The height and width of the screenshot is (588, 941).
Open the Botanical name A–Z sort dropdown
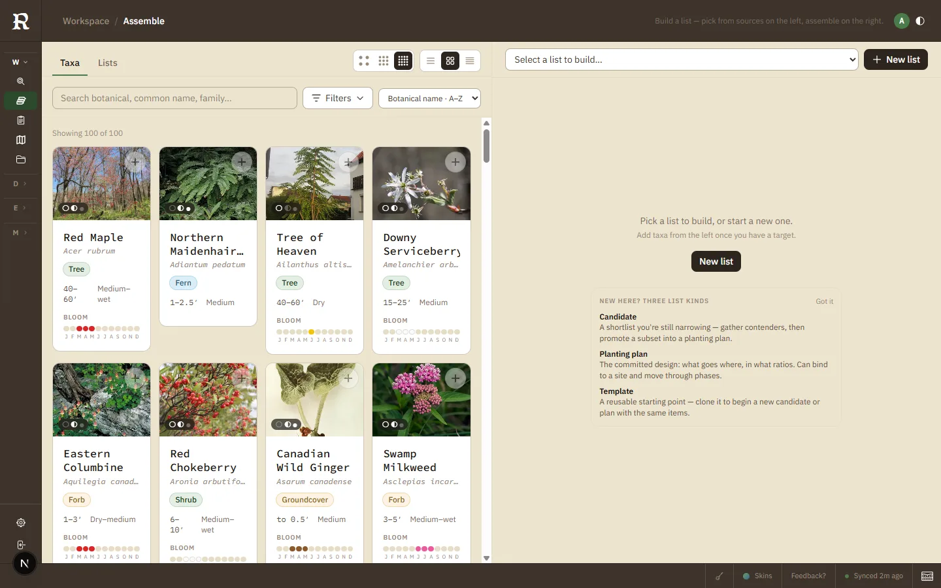[429, 99]
